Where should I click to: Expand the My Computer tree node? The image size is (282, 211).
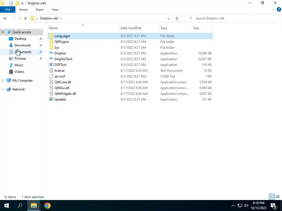[x=3, y=80]
